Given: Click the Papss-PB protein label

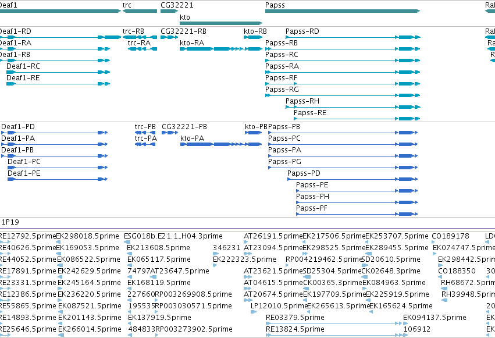Looking at the screenshot, I should click(284, 127).
